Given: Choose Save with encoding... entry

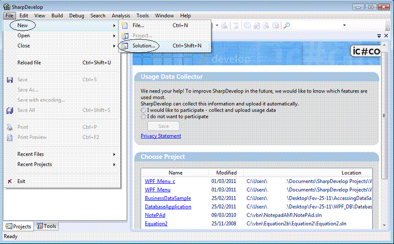Looking at the screenshot, I should pyautogui.click(x=62, y=100).
